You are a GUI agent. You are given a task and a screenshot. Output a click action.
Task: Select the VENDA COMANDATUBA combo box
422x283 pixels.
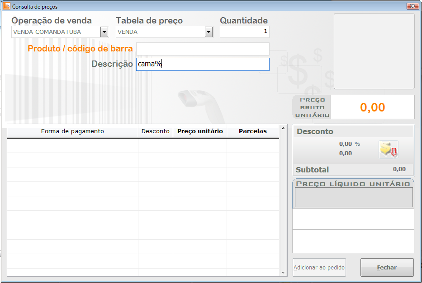[x=60, y=32]
